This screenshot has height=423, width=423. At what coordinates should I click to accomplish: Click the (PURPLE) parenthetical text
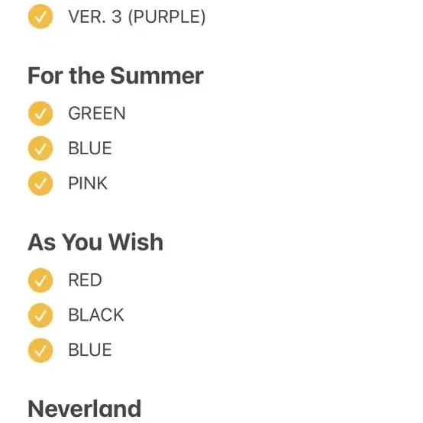coord(167,17)
